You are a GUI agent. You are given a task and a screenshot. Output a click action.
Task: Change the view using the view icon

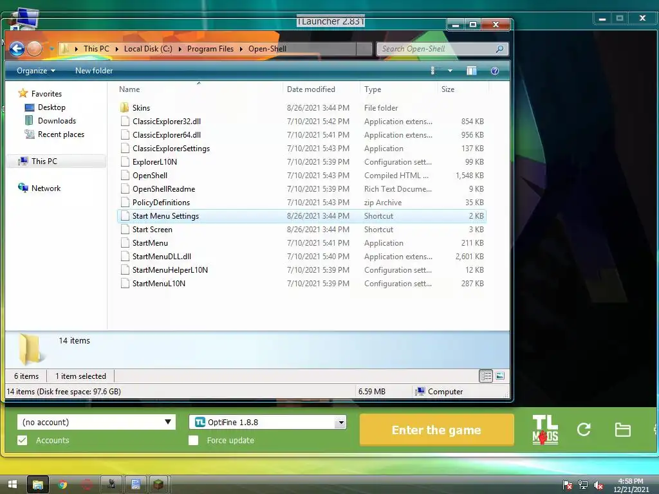click(x=433, y=71)
